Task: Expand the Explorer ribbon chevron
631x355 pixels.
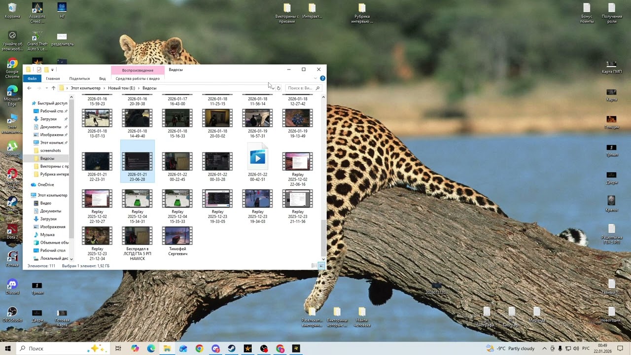Action: [x=315, y=78]
